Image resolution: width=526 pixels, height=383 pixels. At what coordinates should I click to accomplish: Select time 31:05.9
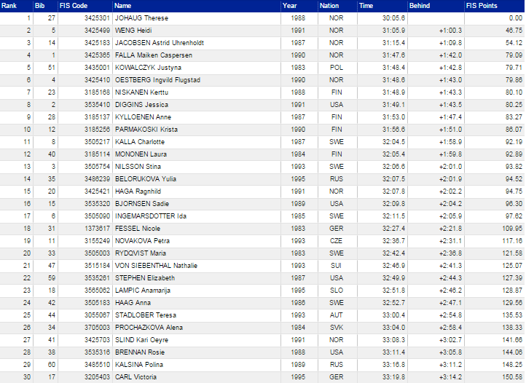pyautogui.click(x=393, y=31)
